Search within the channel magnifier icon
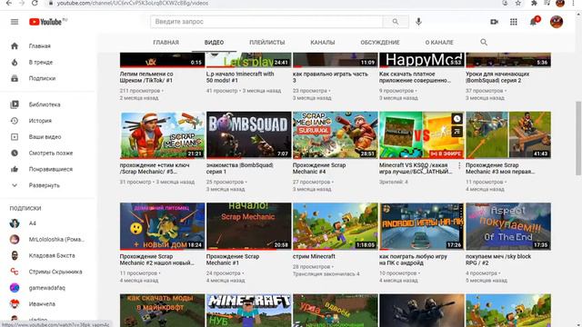 (x=484, y=43)
